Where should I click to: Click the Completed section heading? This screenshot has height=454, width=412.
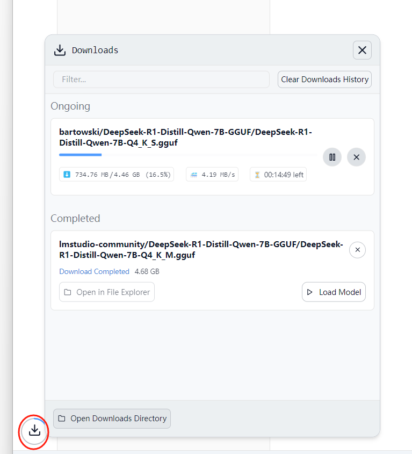(75, 218)
